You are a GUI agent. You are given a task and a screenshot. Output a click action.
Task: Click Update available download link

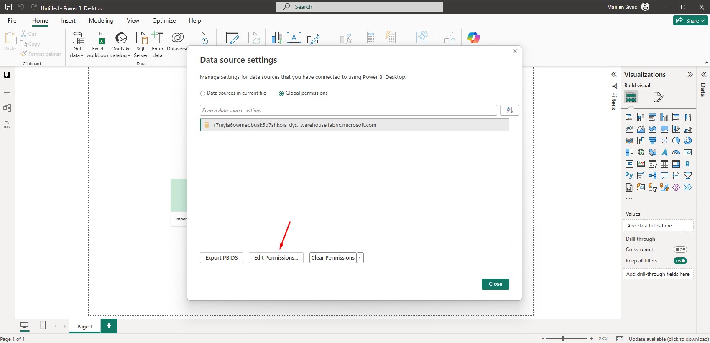[x=669, y=339]
